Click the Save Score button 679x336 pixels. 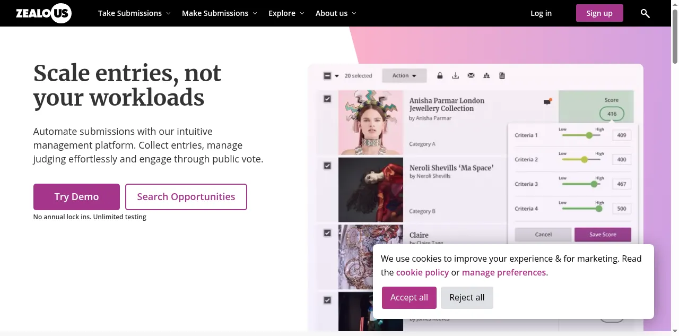click(603, 235)
